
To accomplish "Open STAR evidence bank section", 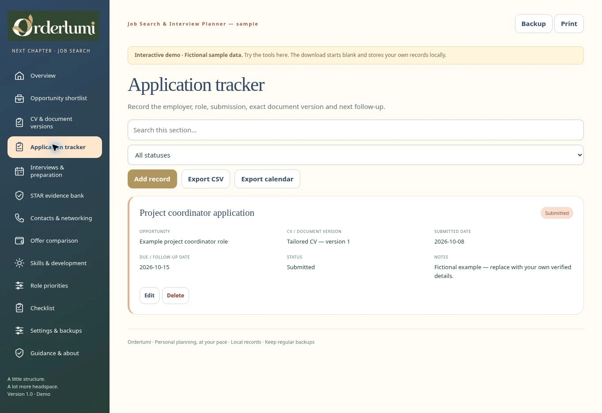I will [x=55, y=195].
